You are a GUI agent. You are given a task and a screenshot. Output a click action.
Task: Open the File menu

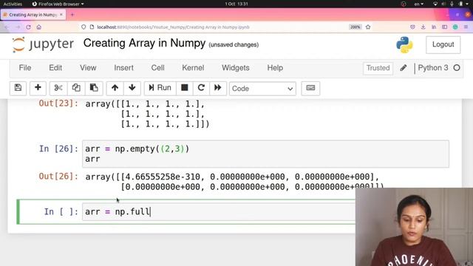click(x=25, y=68)
